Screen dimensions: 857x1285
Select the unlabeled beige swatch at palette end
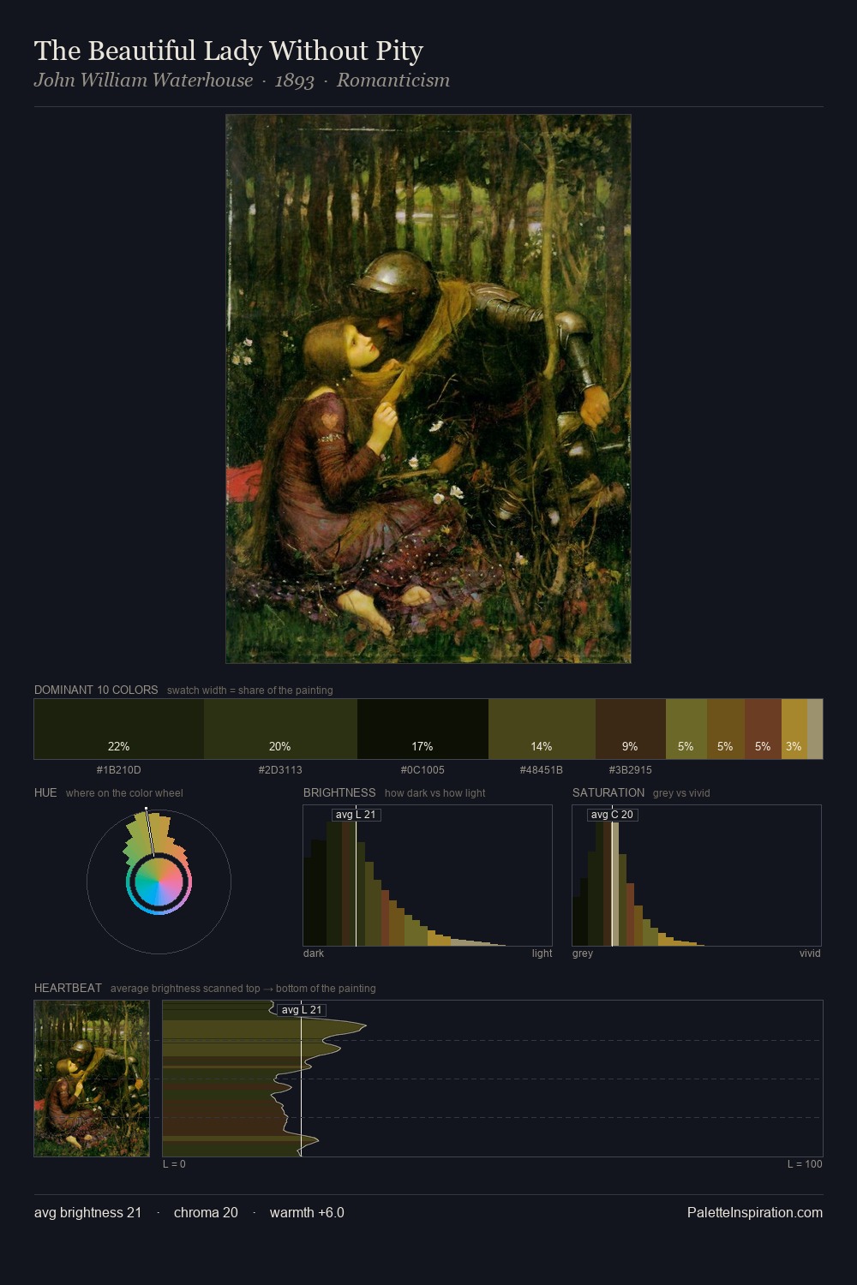[815, 729]
